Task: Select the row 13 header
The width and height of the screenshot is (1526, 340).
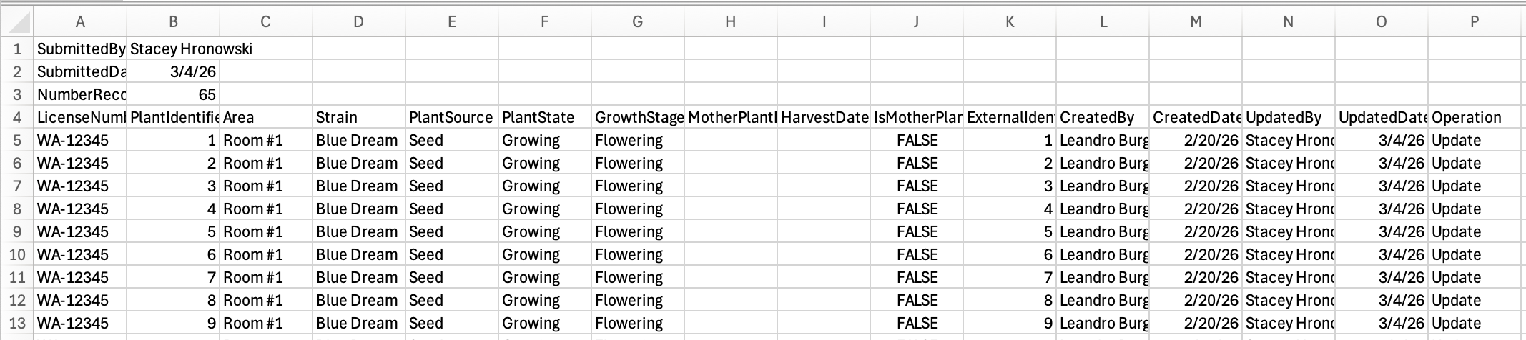Action: pyautogui.click(x=17, y=324)
